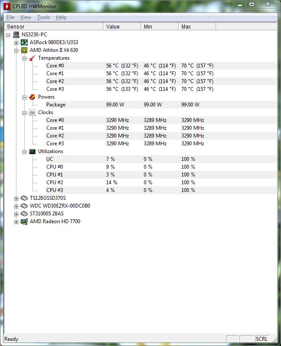Expand the WDC WD30EZRX-00DC0B0 node
This screenshot has height=346, width=281.
click(16, 206)
